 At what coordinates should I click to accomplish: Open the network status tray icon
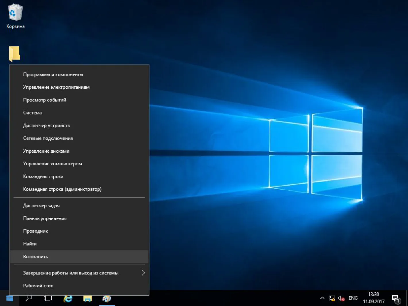point(332,298)
